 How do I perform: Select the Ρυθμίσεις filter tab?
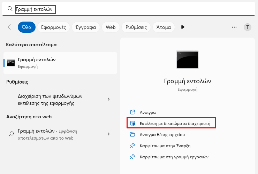(x=136, y=27)
